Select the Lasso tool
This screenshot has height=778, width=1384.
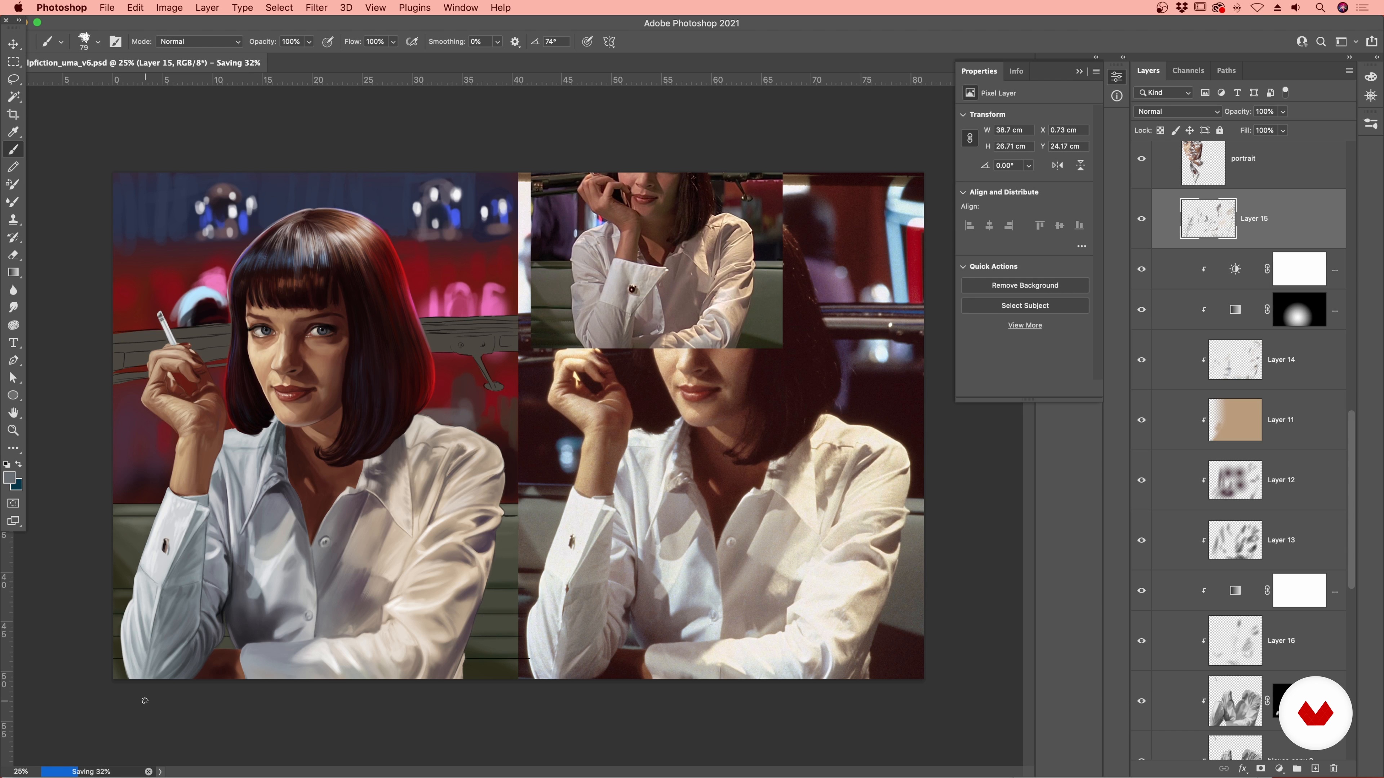[13, 80]
